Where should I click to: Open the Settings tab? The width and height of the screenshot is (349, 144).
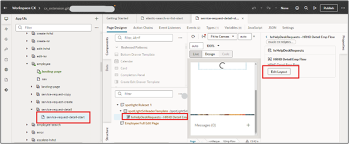click(x=288, y=28)
